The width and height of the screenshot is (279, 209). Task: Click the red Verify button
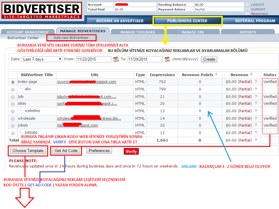[131, 151]
